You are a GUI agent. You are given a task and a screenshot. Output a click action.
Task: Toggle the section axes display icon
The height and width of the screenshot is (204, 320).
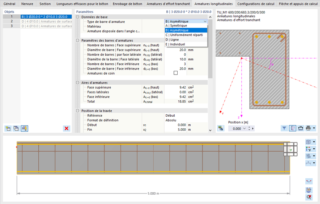293,129
